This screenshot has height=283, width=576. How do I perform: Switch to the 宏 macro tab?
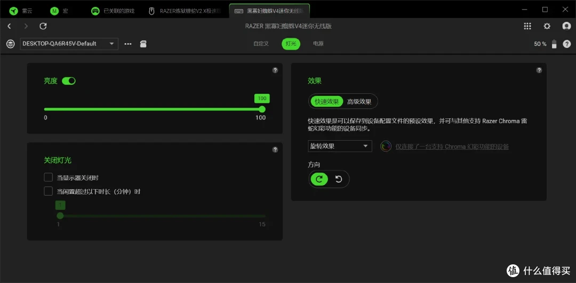[x=59, y=11]
